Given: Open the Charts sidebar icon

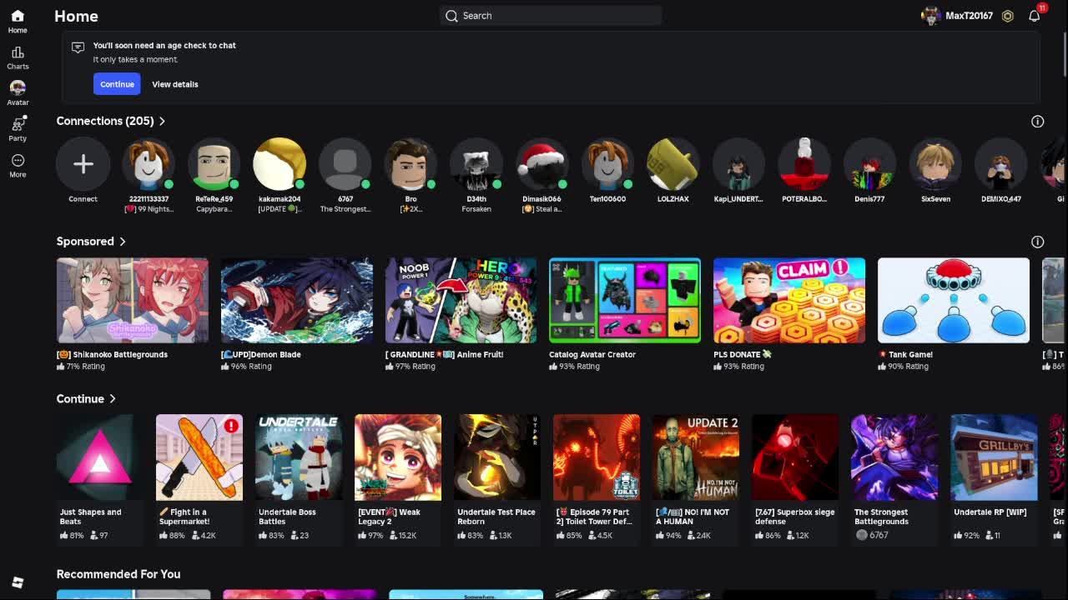Looking at the screenshot, I should pyautogui.click(x=18, y=52).
